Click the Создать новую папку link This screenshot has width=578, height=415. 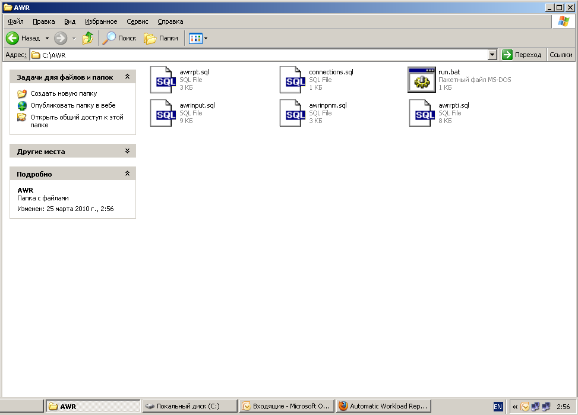tap(64, 93)
